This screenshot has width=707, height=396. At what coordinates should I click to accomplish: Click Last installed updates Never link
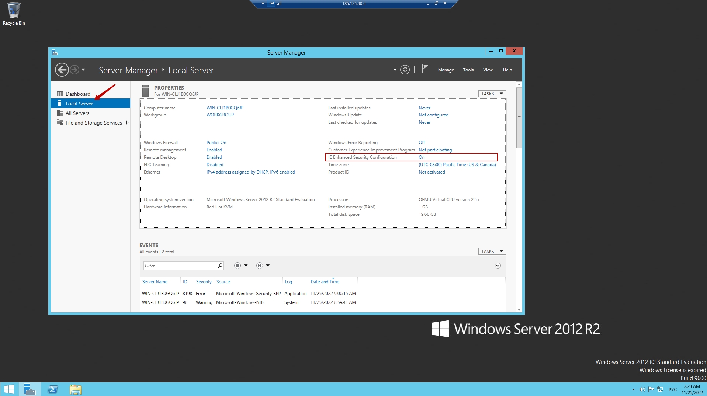click(424, 108)
